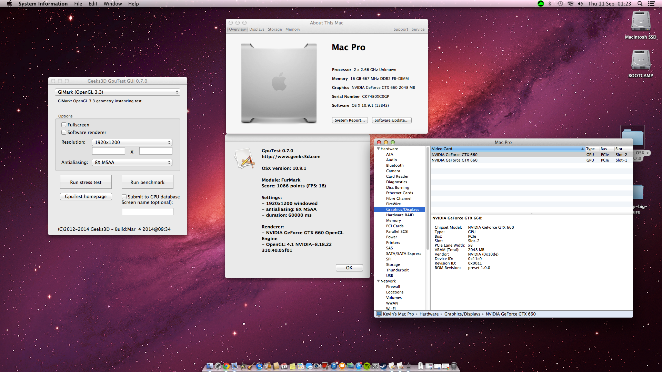Click the Screen name input field
This screenshot has width=662, height=372.
tap(148, 211)
